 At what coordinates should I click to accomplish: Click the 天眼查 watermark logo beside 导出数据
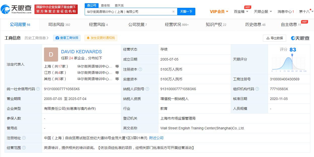point(300,38)
